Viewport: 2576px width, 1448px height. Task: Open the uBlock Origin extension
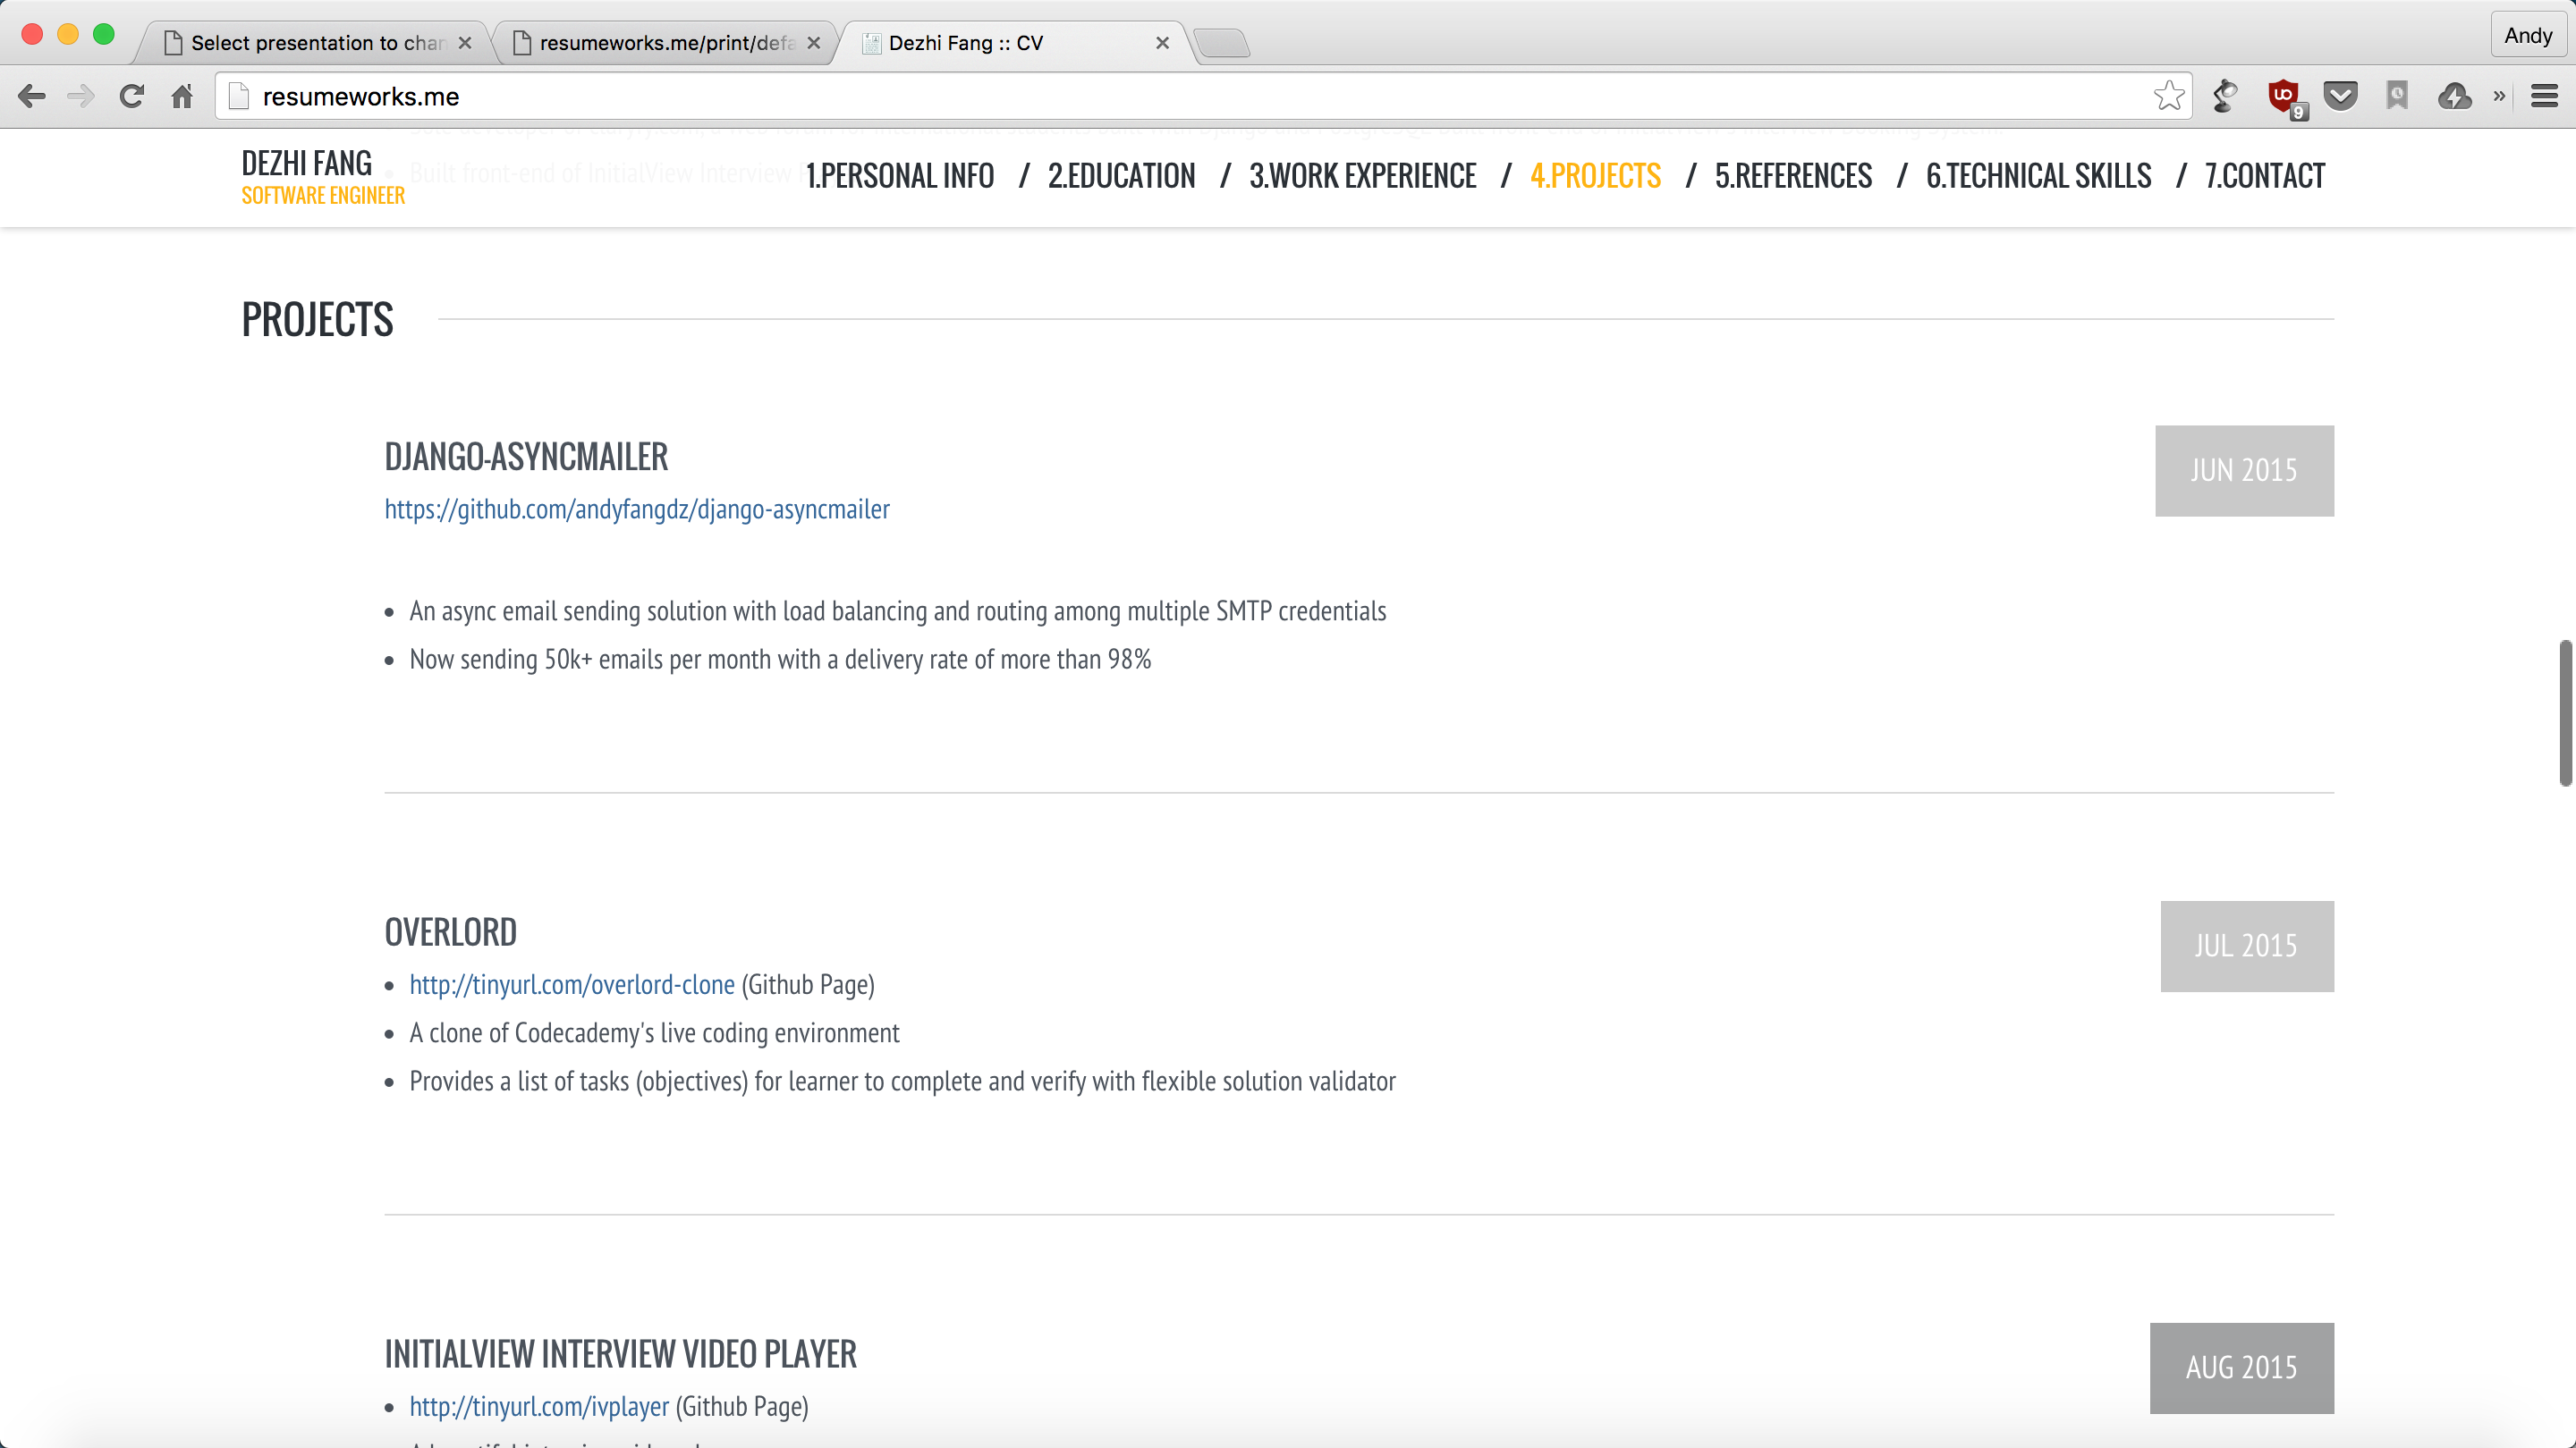pos(2283,96)
